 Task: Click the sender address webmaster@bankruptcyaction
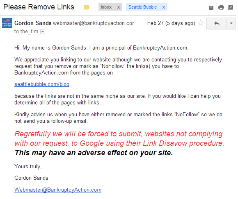coord(93,23)
